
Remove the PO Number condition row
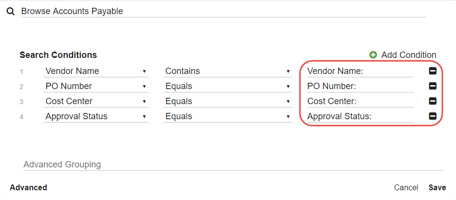(432, 86)
